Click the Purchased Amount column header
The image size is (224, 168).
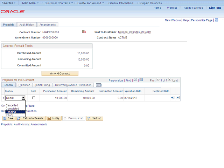(55, 91)
